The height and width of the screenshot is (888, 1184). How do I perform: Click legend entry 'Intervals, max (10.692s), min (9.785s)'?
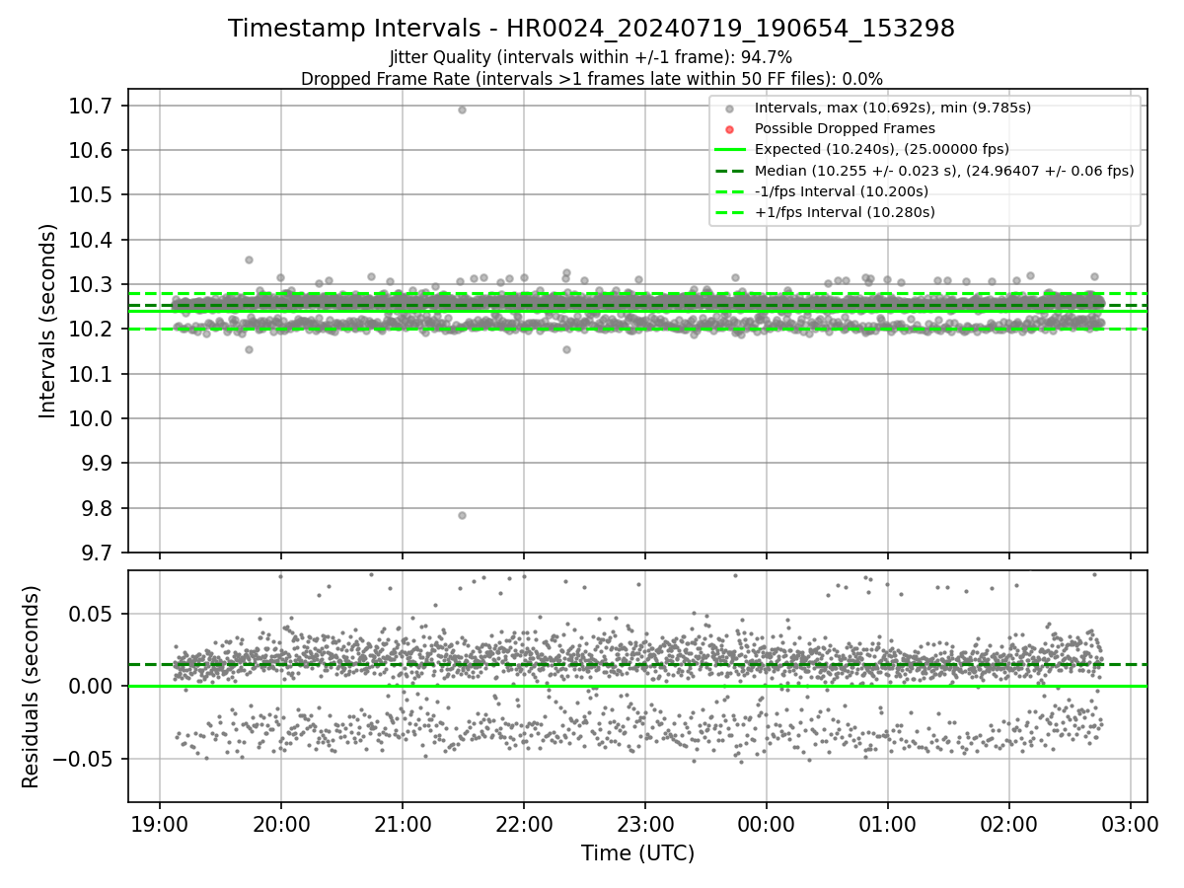(x=893, y=107)
